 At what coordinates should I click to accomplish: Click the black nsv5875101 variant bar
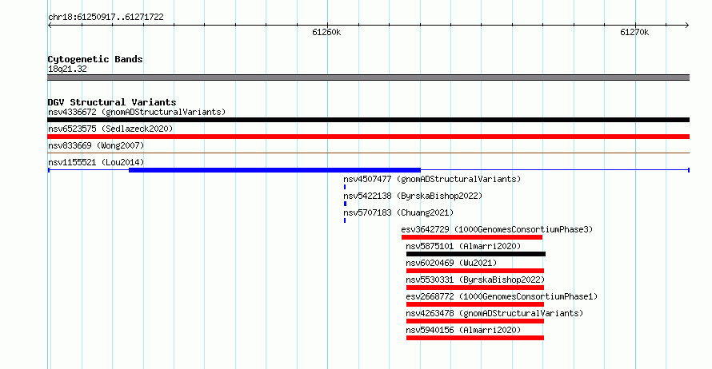[476, 254]
